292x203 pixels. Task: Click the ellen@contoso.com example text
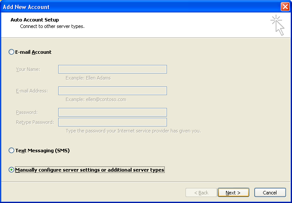106,99
